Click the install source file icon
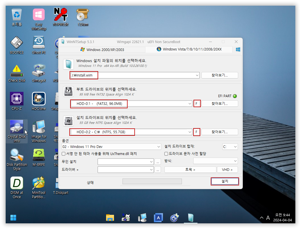The image size is (301, 229). pos(68,64)
